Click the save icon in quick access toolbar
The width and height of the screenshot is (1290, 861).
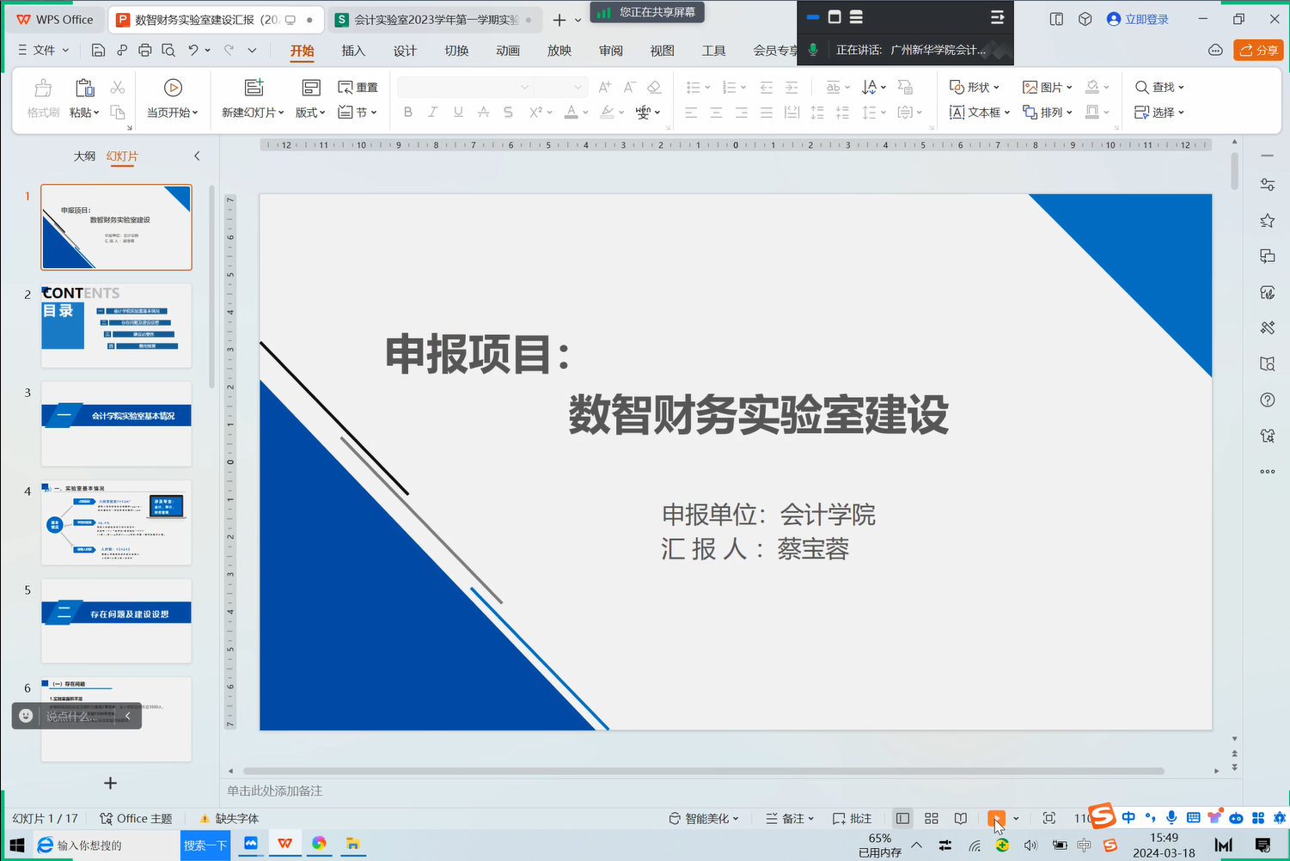click(x=98, y=51)
